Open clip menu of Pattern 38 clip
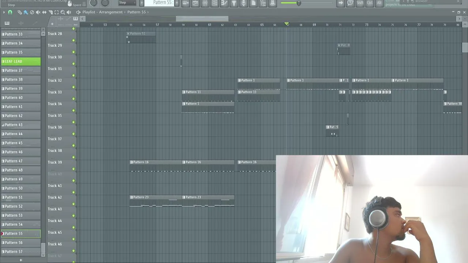This screenshot has width=468, height=263. pyautogui.click(x=445, y=104)
